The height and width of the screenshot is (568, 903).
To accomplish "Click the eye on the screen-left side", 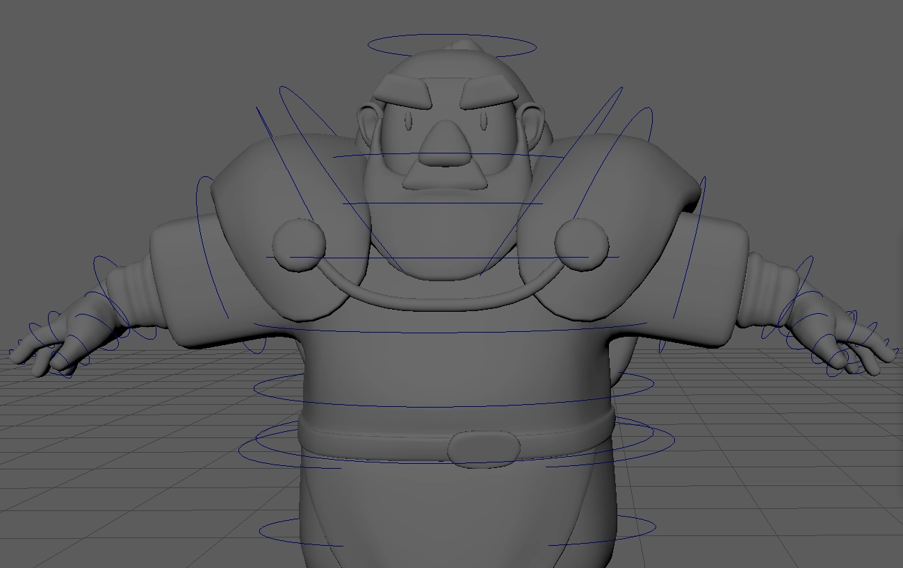I will pos(408,123).
